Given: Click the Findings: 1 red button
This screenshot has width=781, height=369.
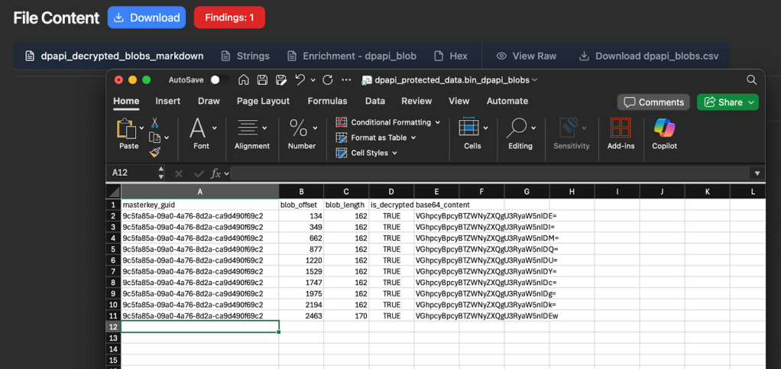Looking at the screenshot, I should (229, 18).
